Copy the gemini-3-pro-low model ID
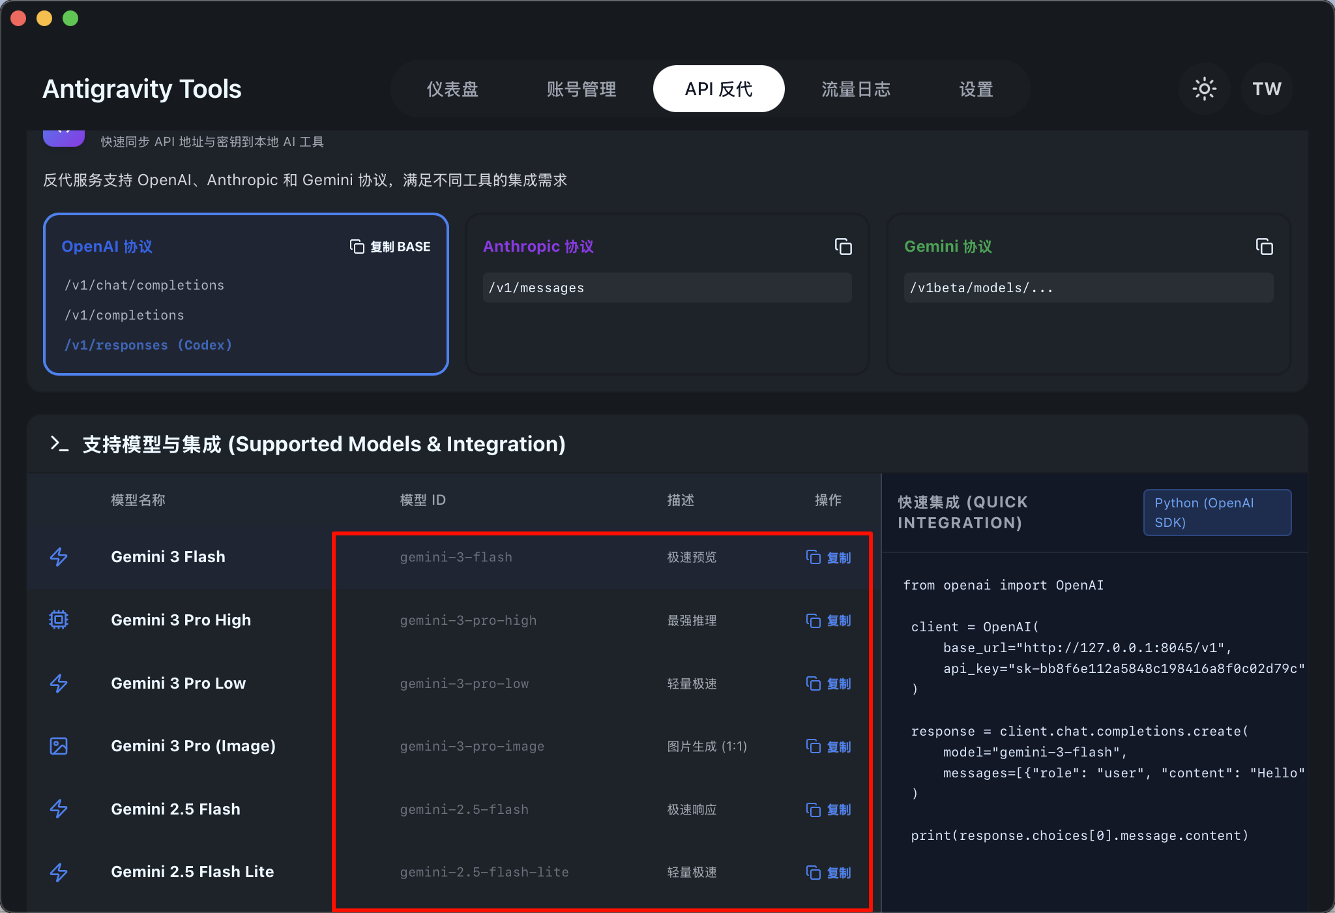 [829, 683]
